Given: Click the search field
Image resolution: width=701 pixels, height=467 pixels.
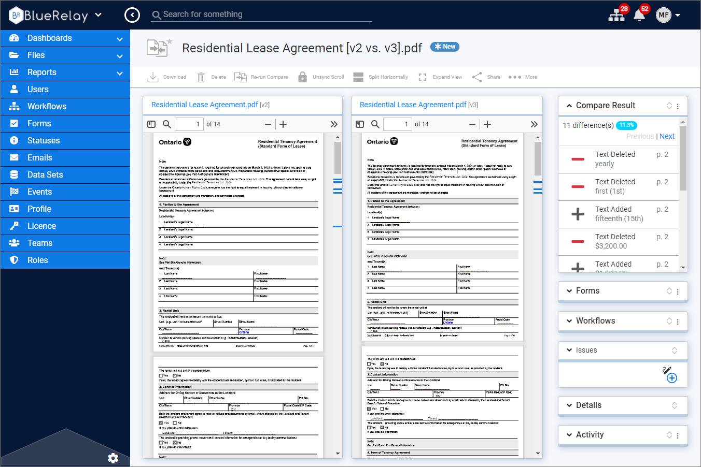Looking at the screenshot, I should [x=262, y=14].
